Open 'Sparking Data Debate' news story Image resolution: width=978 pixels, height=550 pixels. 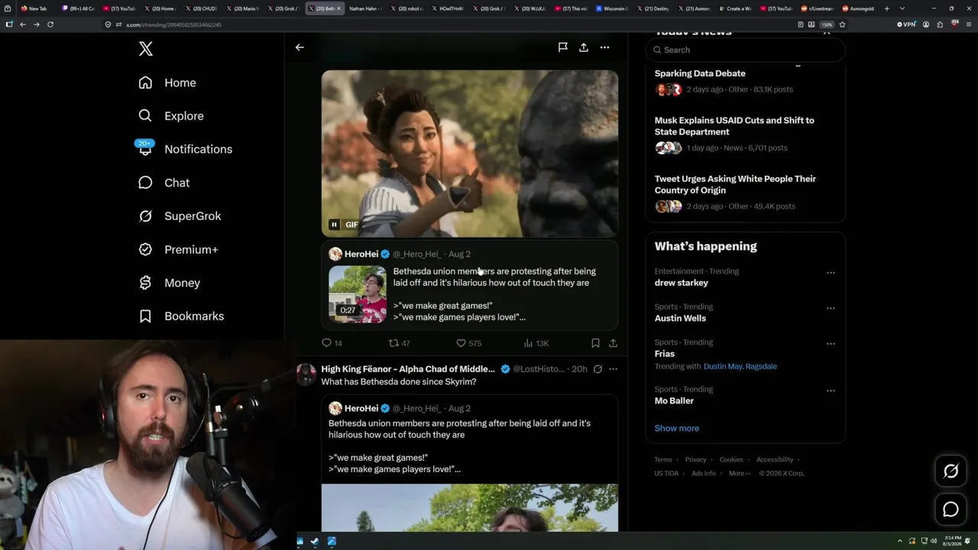pos(700,73)
